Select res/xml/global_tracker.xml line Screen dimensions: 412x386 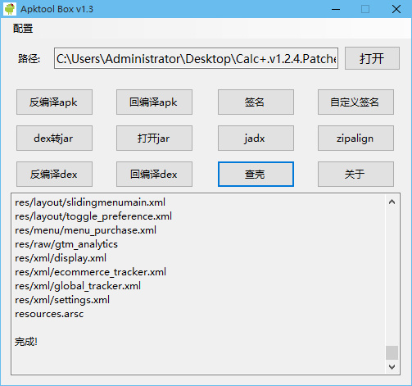pyautogui.click(x=78, y=286)
